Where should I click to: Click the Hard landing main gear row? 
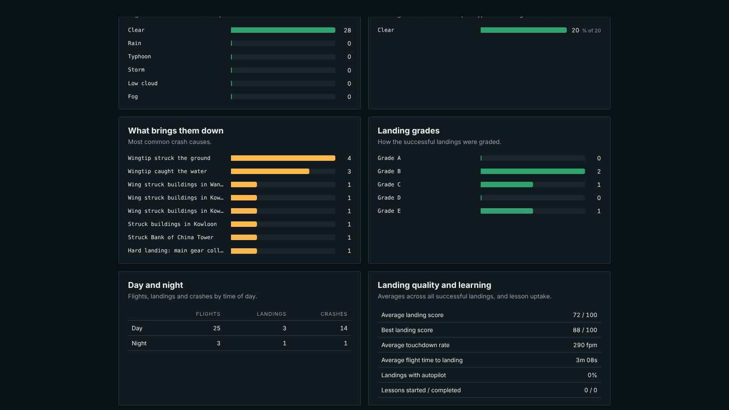click(x=240, y=251)
